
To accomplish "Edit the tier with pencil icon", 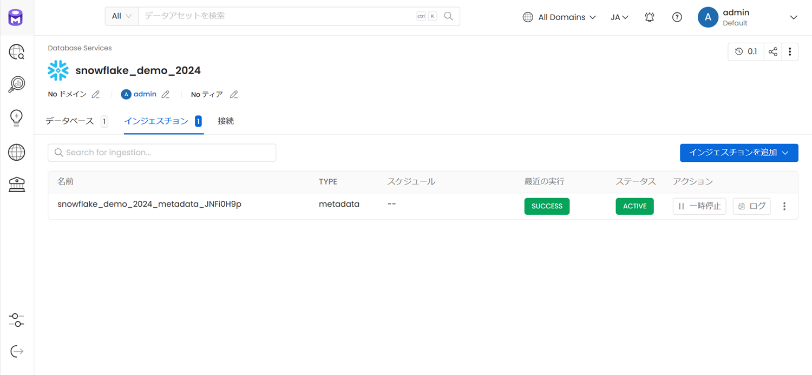I will click(234, 94).
